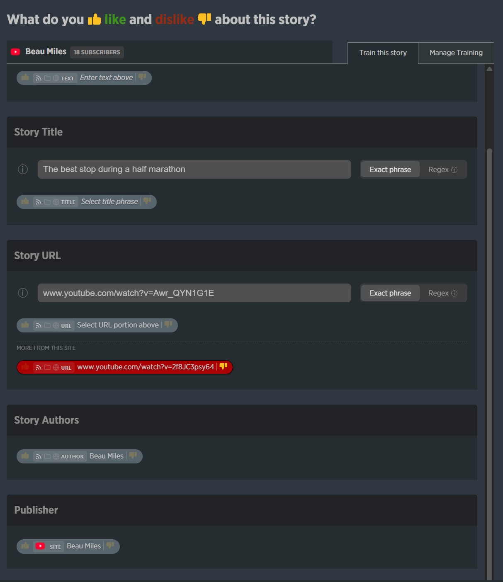Open the Train this story tab
This screenshot has width=503, height=582.
pos(383,53)
